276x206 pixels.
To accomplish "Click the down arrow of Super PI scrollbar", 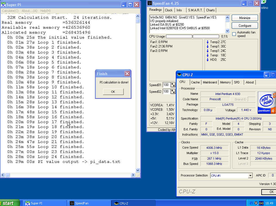I will point(138,170).
